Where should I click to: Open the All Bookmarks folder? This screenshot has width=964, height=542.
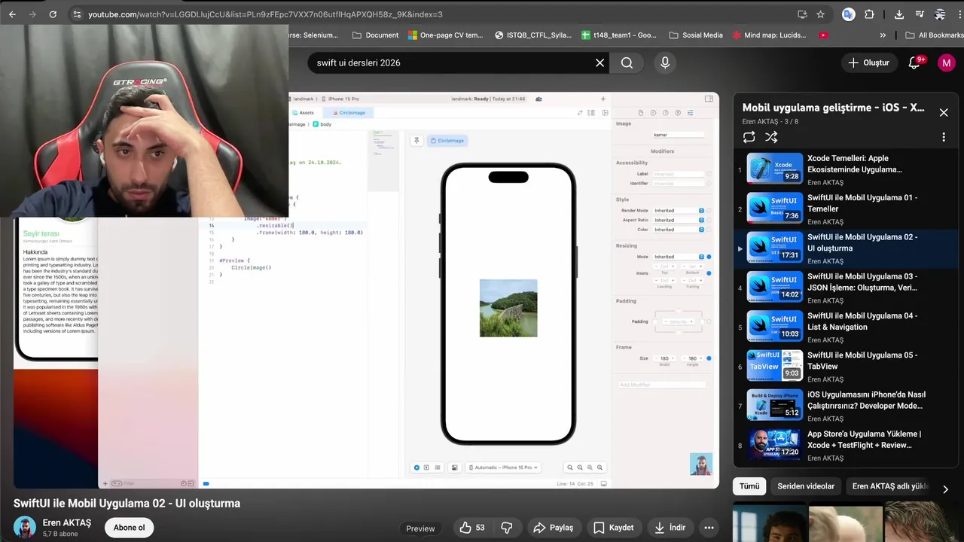point(934,35)
